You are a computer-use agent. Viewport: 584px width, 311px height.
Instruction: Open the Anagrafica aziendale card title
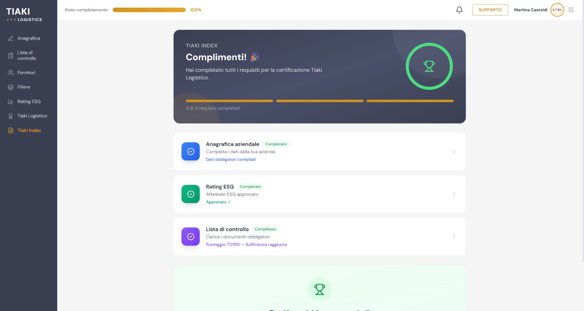point(233,144)
